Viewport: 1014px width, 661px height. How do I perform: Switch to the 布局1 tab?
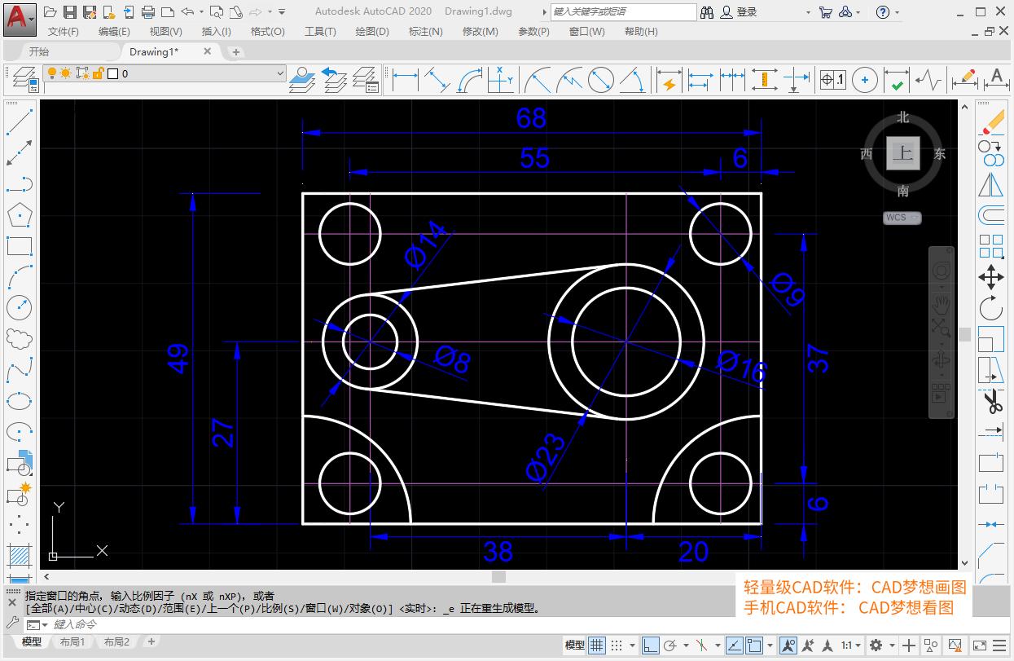point(72,641)
